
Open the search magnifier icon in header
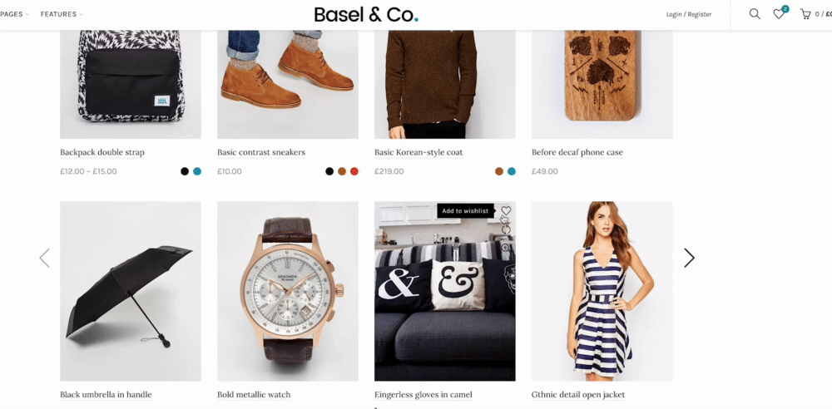(755, 14)
